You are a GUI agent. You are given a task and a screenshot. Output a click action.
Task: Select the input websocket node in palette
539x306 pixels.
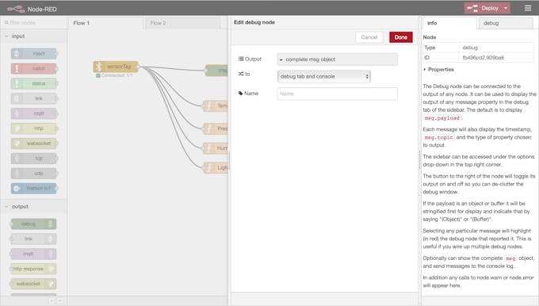point(33,143)
